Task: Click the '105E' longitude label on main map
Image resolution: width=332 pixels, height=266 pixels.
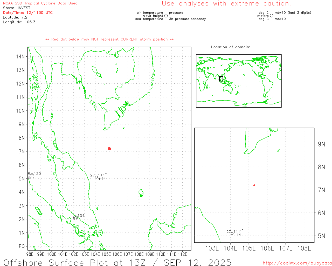Action: coord(106,254)
